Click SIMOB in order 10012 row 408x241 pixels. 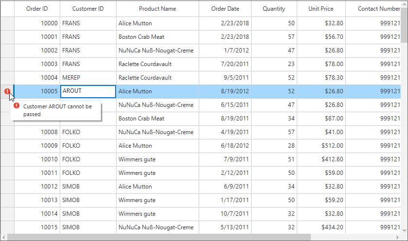tap(88, 187)
